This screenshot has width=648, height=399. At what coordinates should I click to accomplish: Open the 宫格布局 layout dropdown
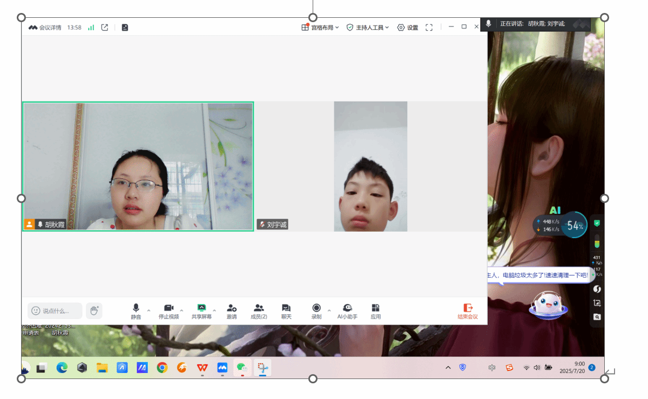click(x=320, y=28)
